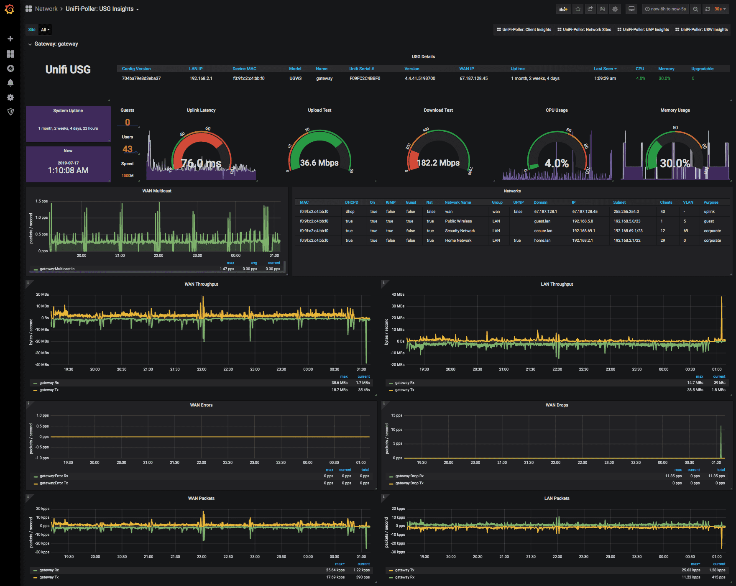Screen dimensions: 736x586
Task: Open dashboard settings gear in top bar
Action: pos(615,9)
